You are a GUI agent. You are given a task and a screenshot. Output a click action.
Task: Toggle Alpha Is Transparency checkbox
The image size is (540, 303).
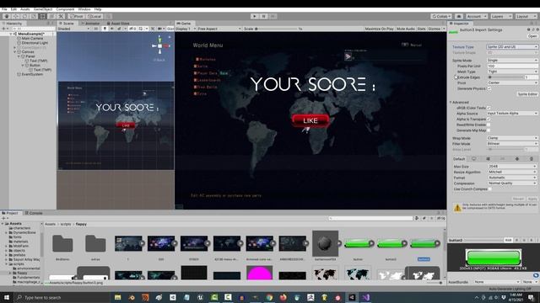(x=489, y=120)
